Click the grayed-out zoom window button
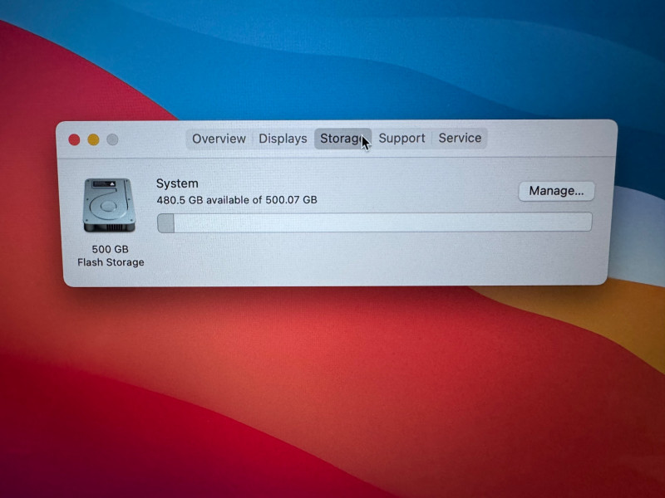 (x=112, y=139)
